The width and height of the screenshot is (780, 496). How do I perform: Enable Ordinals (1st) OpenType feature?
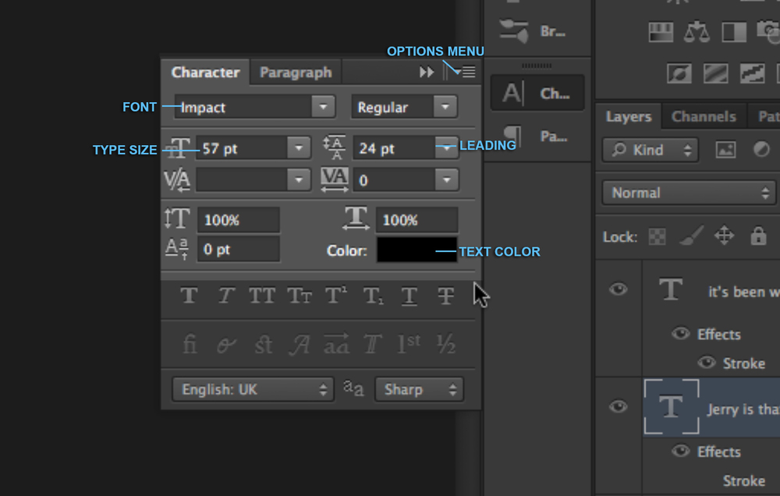click(409, 344)
